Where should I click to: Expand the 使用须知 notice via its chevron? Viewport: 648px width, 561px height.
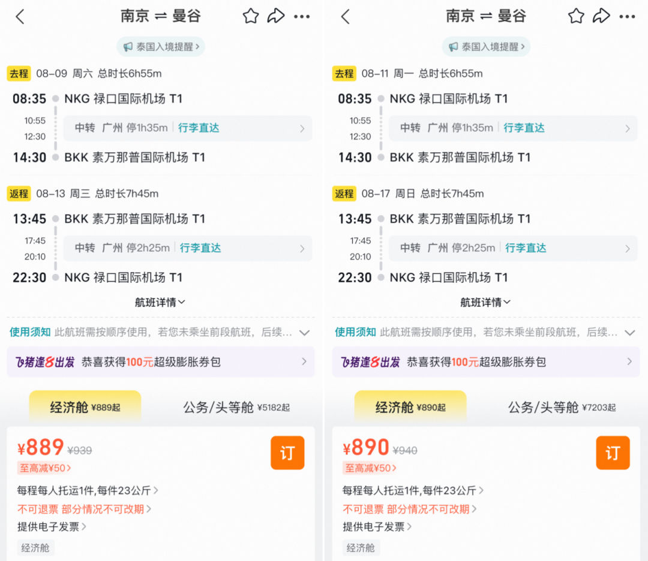coord(305,332)
